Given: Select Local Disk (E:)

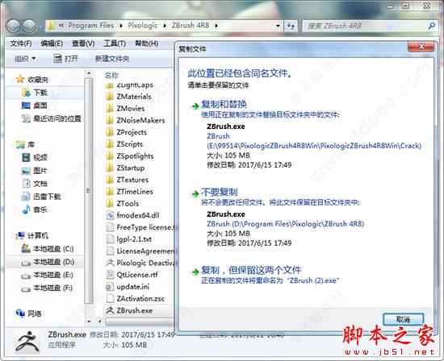Looking at the screenshot, I should (53, 275).
